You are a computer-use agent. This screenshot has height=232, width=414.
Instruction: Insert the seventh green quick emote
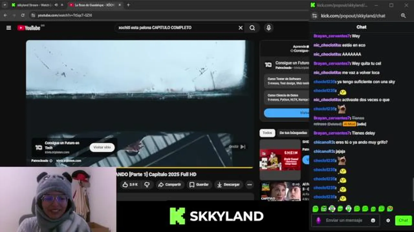pos(365,209)
